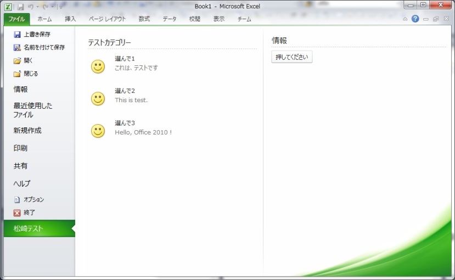The height and width of the screenshot is (280, 455).
Task: Close the Excel application window
Action: coord(441,5)
